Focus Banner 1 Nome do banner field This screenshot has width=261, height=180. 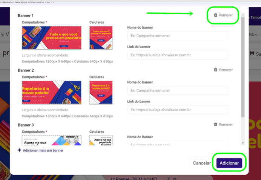178,36
